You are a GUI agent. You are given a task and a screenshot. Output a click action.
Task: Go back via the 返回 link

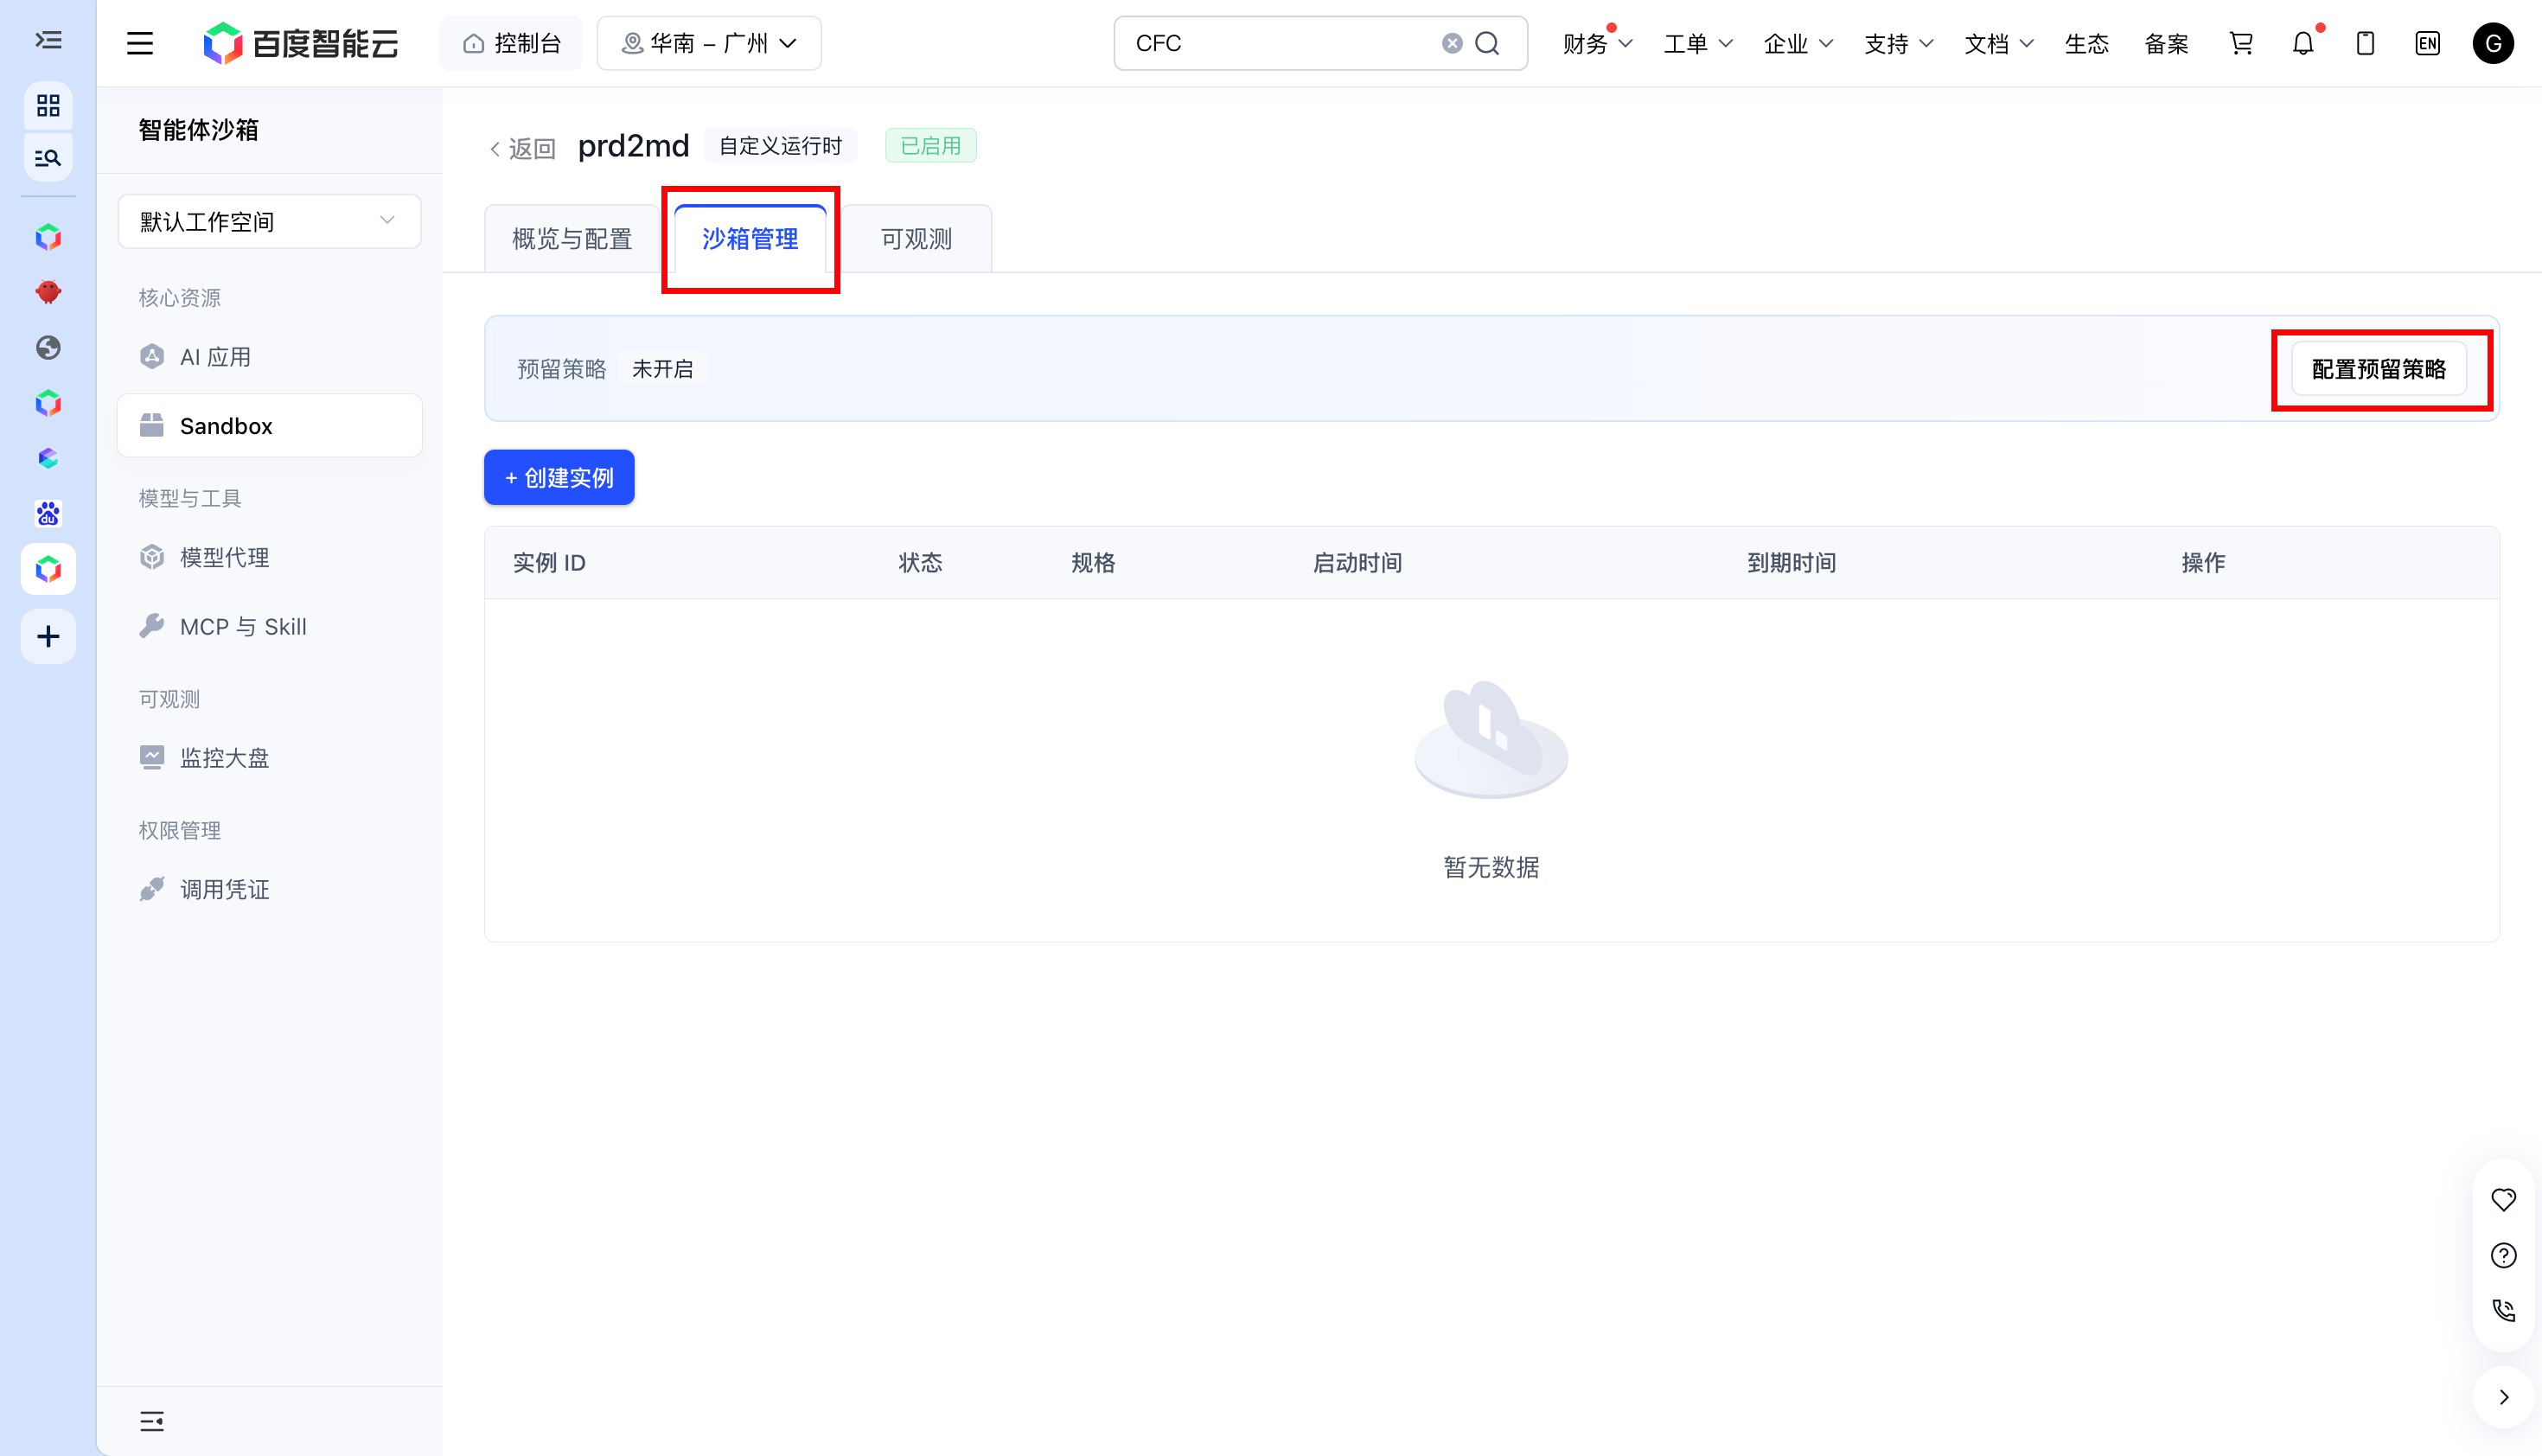pyautogui.click(x=522, y=148)
